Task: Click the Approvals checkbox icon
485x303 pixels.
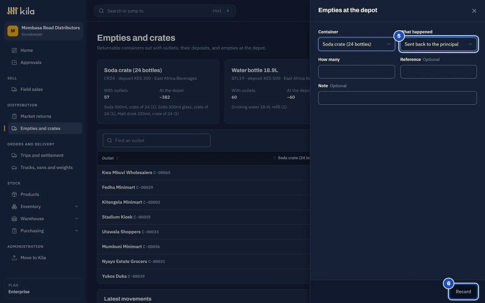Action: tap(14, 62)
